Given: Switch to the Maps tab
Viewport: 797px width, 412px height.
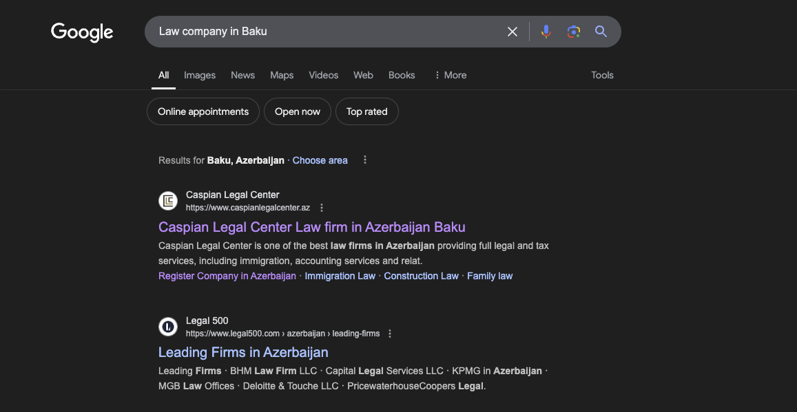Looking at the screenshot, I should 282,75.
